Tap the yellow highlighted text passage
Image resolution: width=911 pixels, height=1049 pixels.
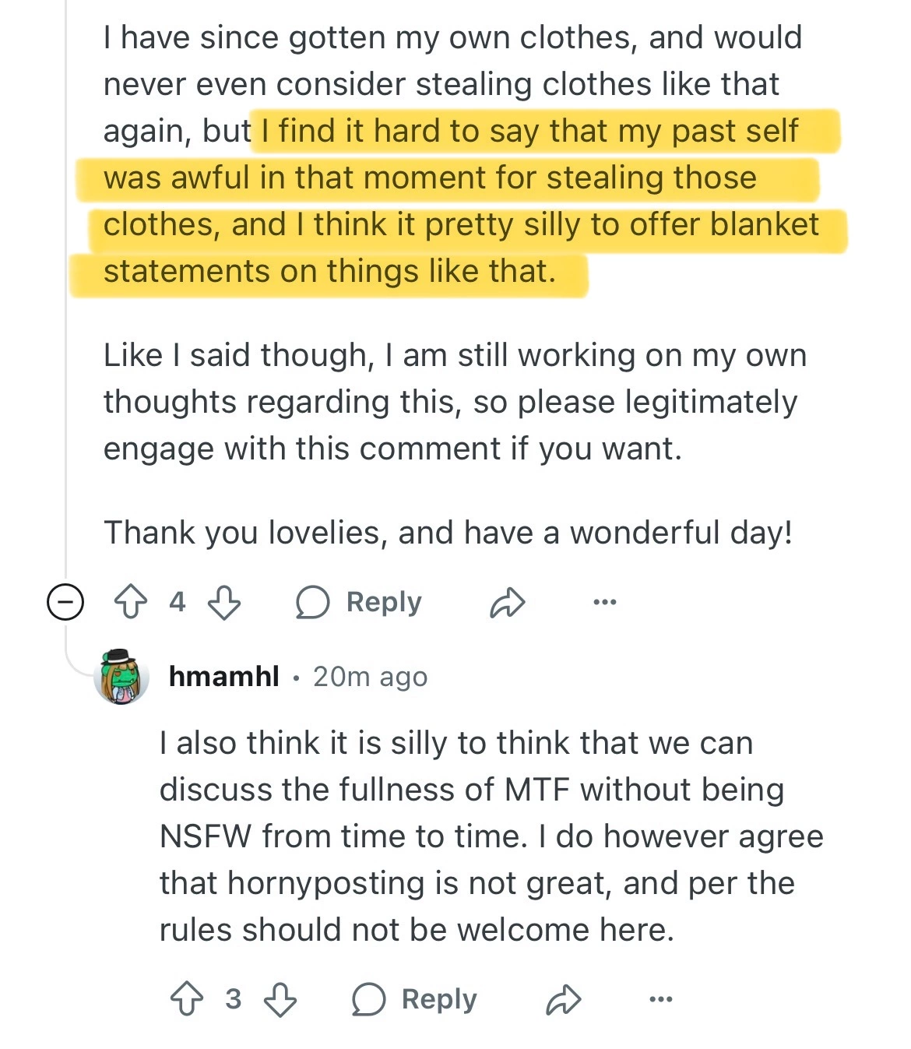point(459,201)
